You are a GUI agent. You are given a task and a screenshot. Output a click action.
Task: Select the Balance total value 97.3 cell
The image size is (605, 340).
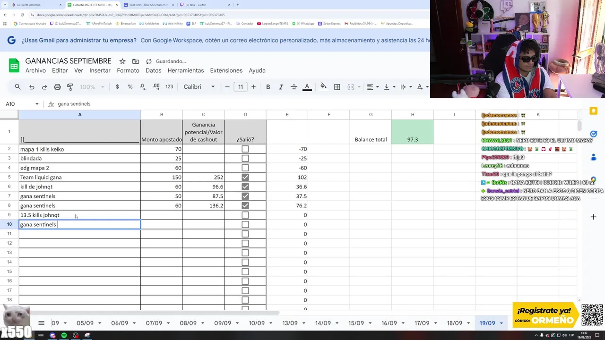(x=413, y=132)
